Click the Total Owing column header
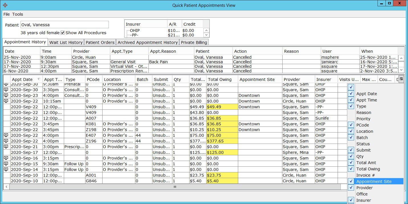408x204 pixels. click(x=219, y=79)
